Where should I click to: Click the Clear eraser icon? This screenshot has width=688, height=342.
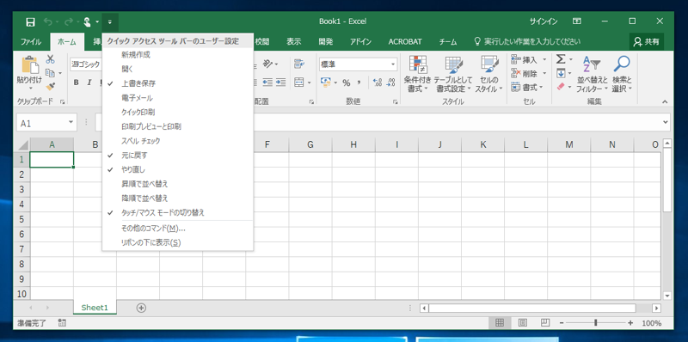(561, 87)
